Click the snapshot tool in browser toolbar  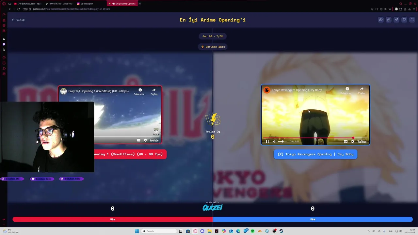tap(377, 9)
